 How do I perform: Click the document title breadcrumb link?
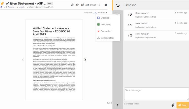pyautogui.click(x=41, y=7)
